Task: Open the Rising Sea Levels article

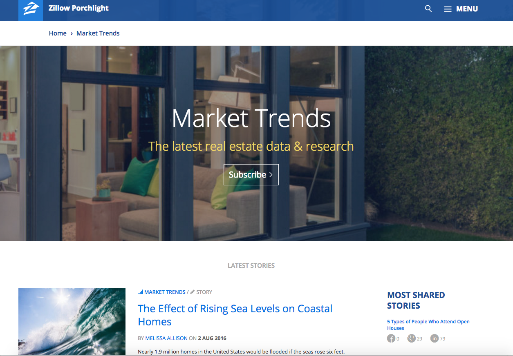Action: tap(235, 315)
